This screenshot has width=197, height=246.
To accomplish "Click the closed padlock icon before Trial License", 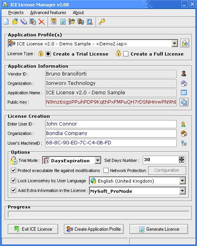I will pos(41,54).
